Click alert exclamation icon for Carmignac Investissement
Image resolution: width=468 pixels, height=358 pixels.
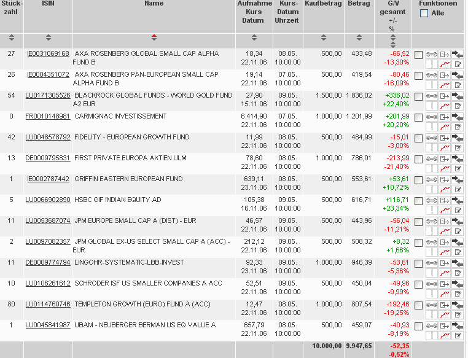click(432, 126)
